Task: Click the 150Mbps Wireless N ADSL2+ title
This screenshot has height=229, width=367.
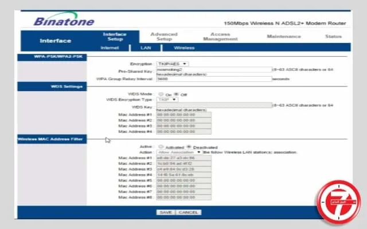Action: pos(285,23)
